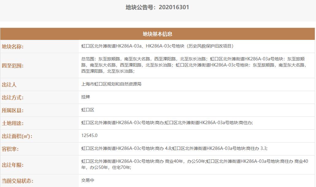Click the 地块基本信息 table header

158,34
